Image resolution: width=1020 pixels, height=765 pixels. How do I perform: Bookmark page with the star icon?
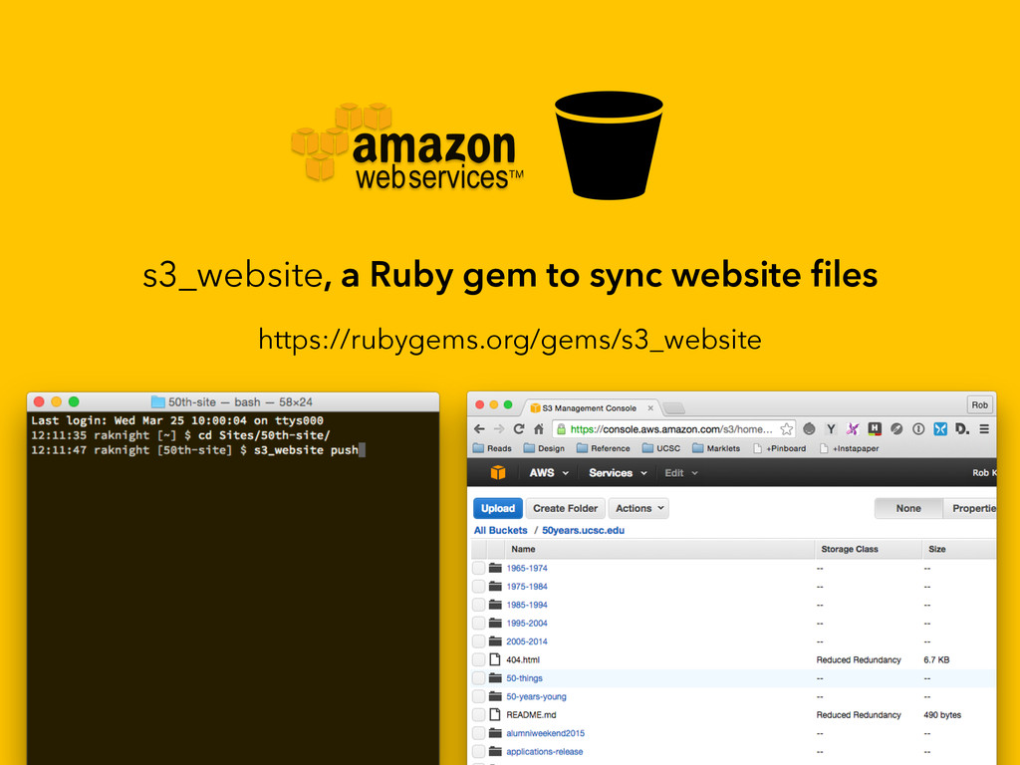(787, 429)
